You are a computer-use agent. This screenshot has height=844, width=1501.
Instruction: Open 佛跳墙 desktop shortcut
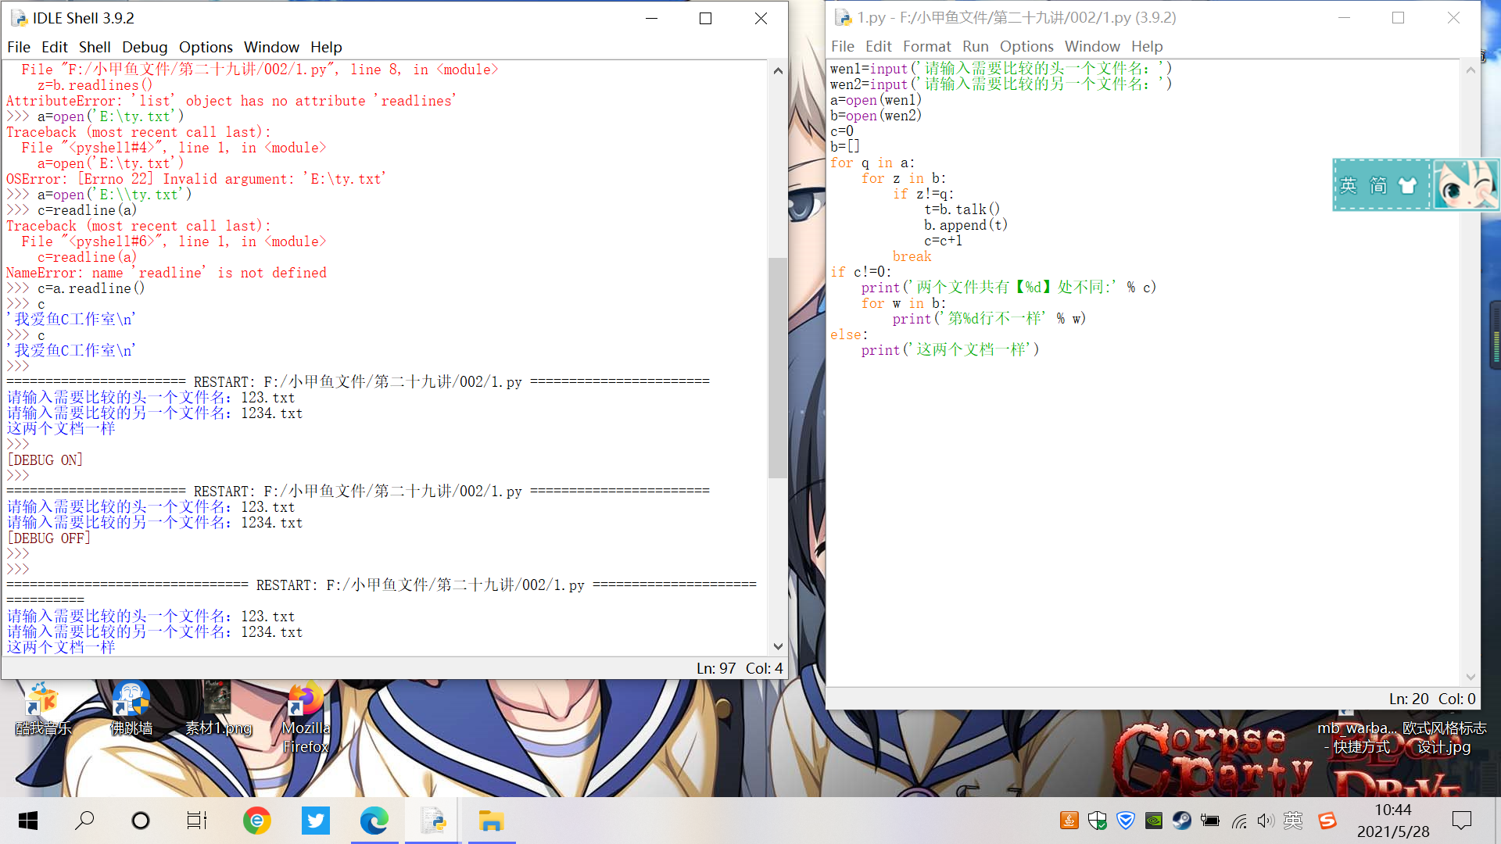pos(131,710)
